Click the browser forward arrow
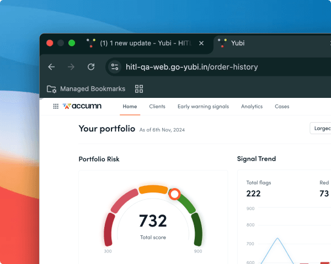Viewport: 331px width, 264px height. pos(71,67)
